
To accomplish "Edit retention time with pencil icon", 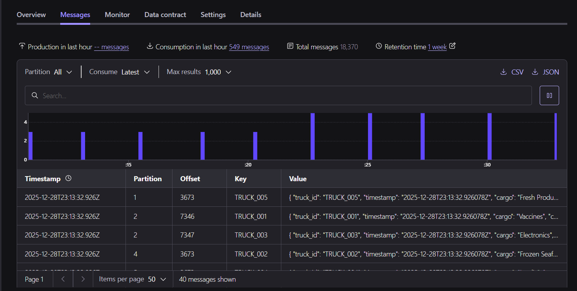I will (452, 46).
